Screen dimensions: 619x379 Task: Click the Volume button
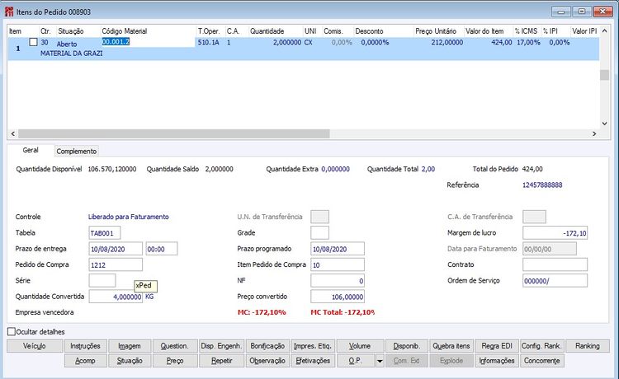pyautogui.click(x=360, y=346)
